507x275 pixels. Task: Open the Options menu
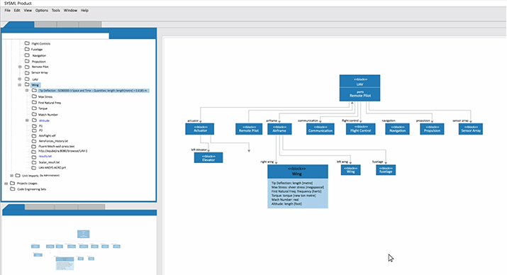(42, 11)
